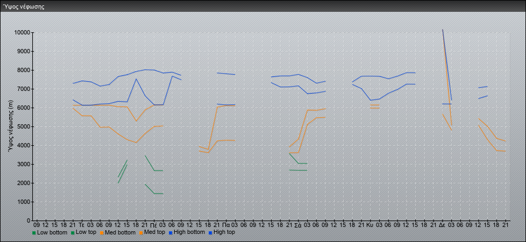Click the vertical axis title "Ύψος νέφωσης (m)"

pos(10,127)
